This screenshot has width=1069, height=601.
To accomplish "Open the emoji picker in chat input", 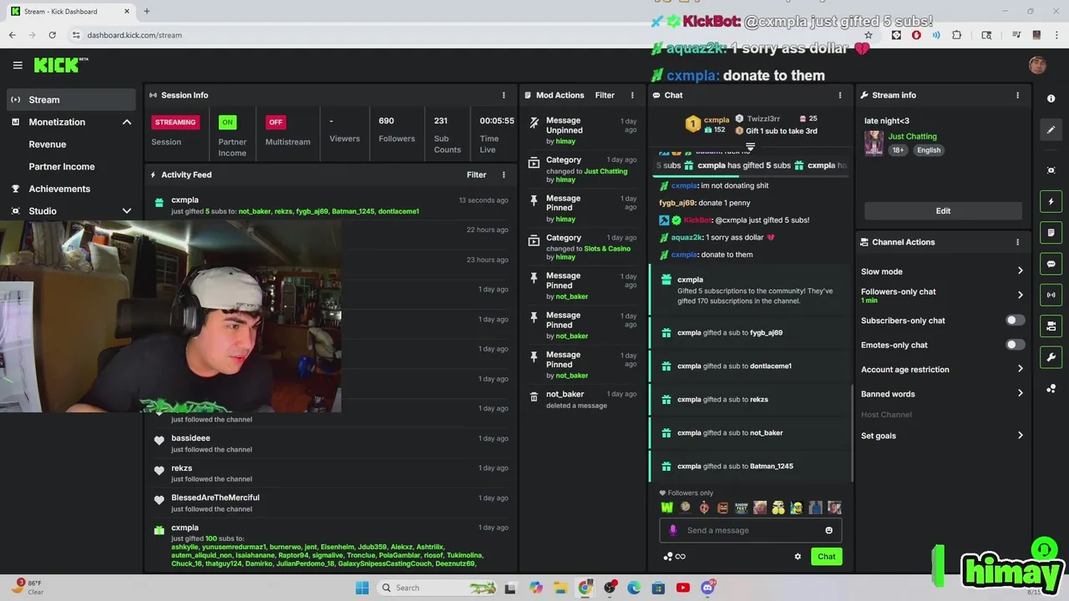I will pyautogui.click(x=828, y=530).
